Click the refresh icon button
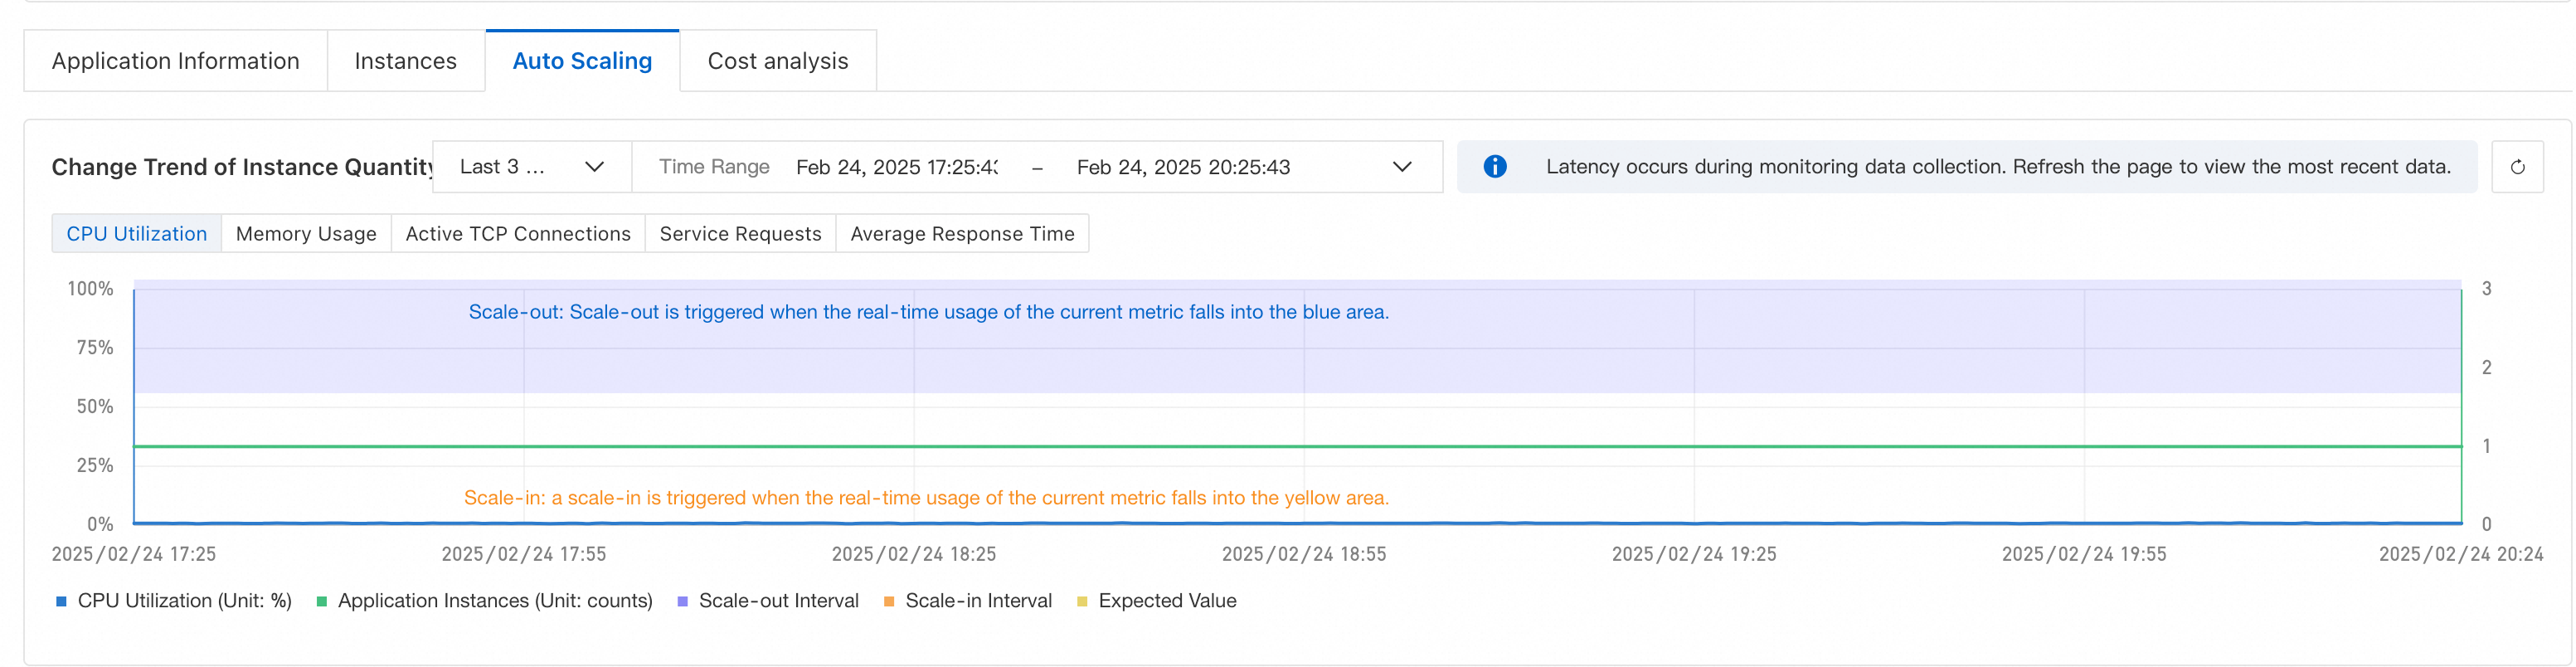The height and width of the screenshot is (667, 2576). pos(2516,167)
